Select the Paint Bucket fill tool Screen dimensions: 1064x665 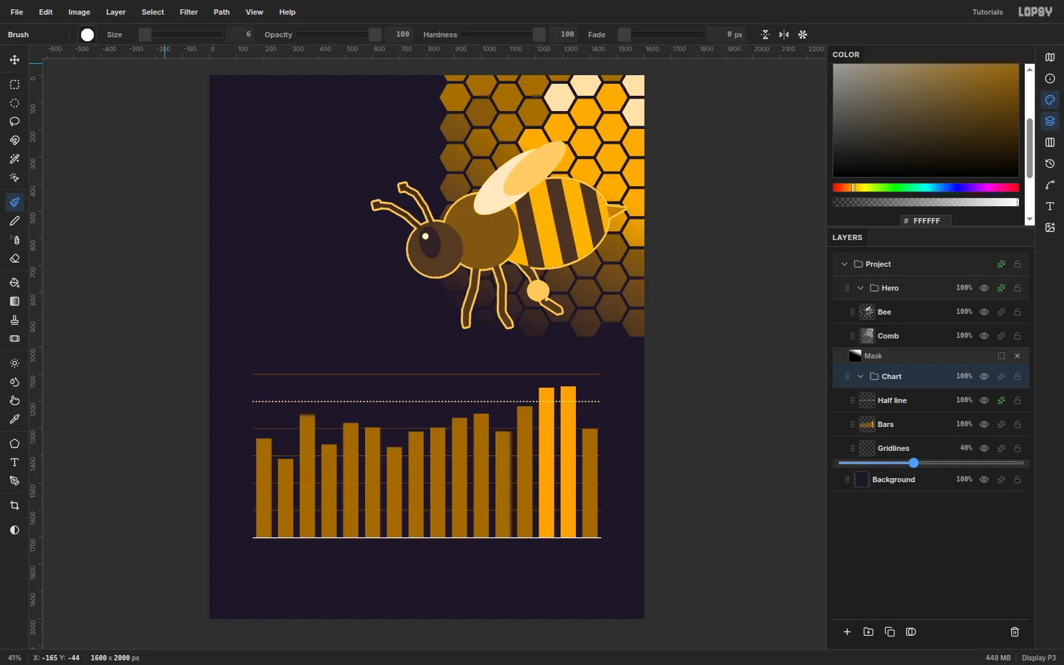tap(15, 283)
